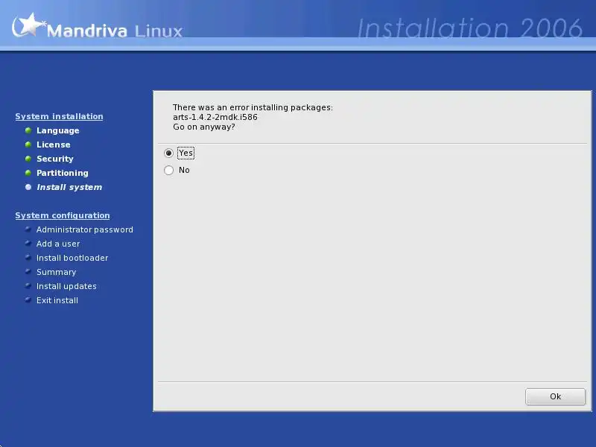Click the Mandriva star logo
The width and height of the screenshot is (596, 447).
click(28, 25)
